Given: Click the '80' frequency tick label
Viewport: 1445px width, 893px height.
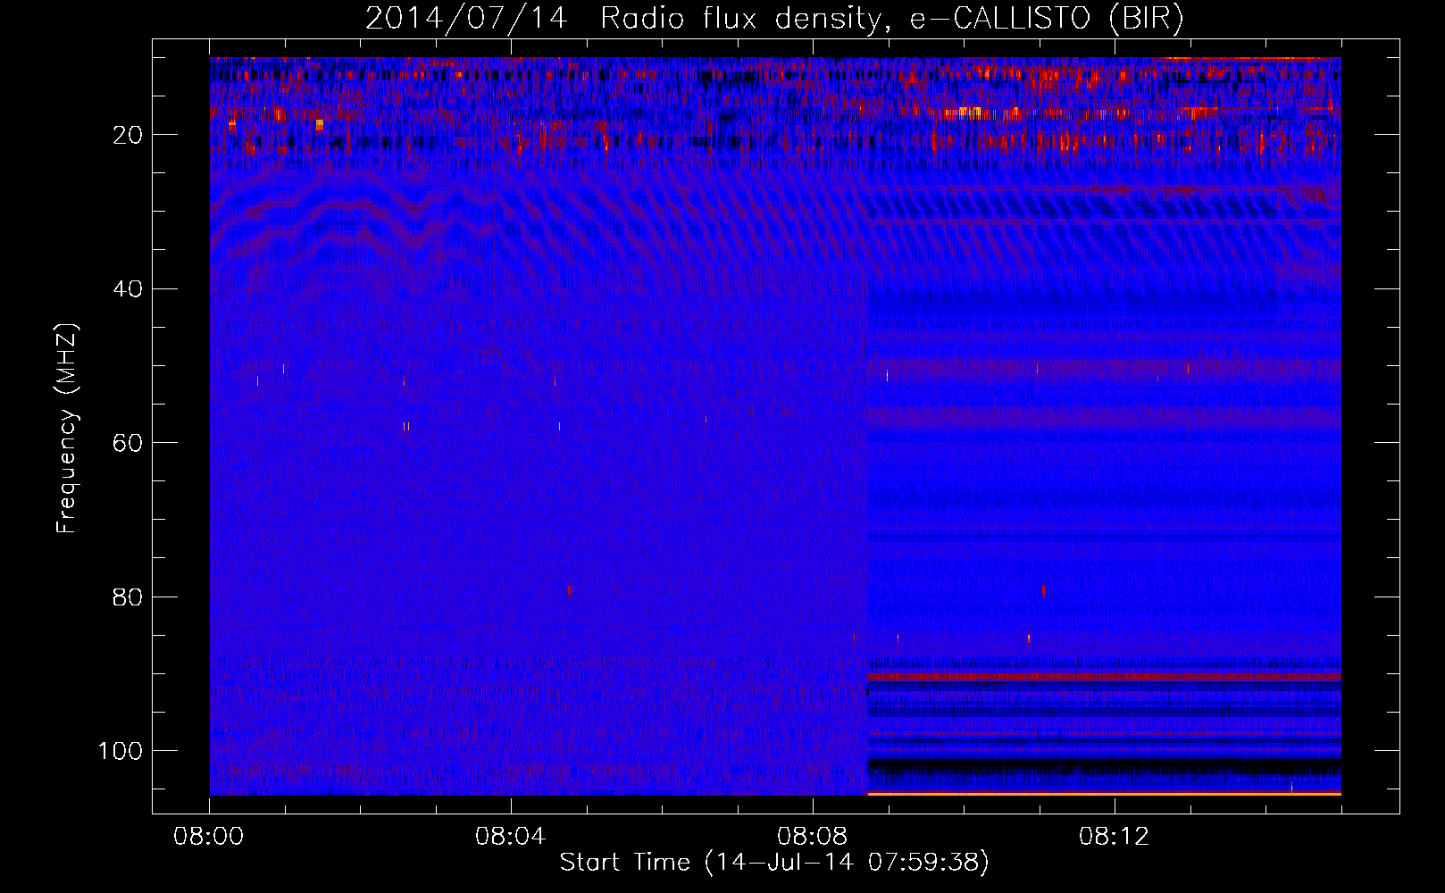Looking at the screenshot, I should click(129, 597).
